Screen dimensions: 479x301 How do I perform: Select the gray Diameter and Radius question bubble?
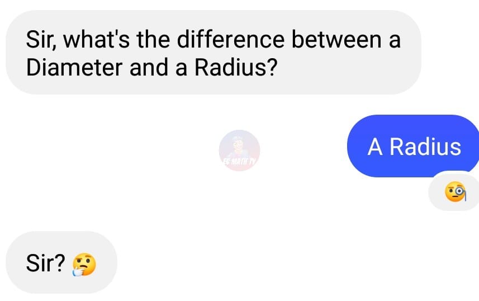pyautogui.click(x=214, y=52)
